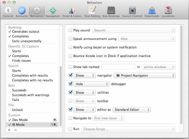Select Bots 'Succeeds' behavior

coord(19,90)
